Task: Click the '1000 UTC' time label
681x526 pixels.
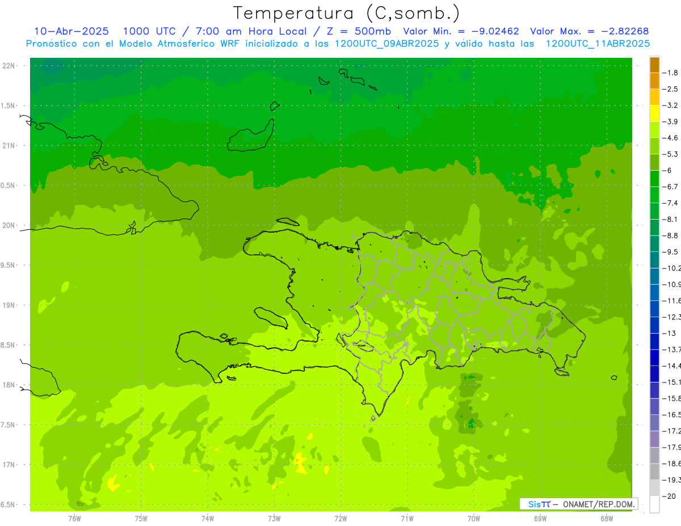Action: pyautogui.click(x=149, y=31)
